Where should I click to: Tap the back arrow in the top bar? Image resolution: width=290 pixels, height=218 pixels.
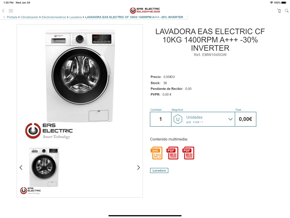3,11
